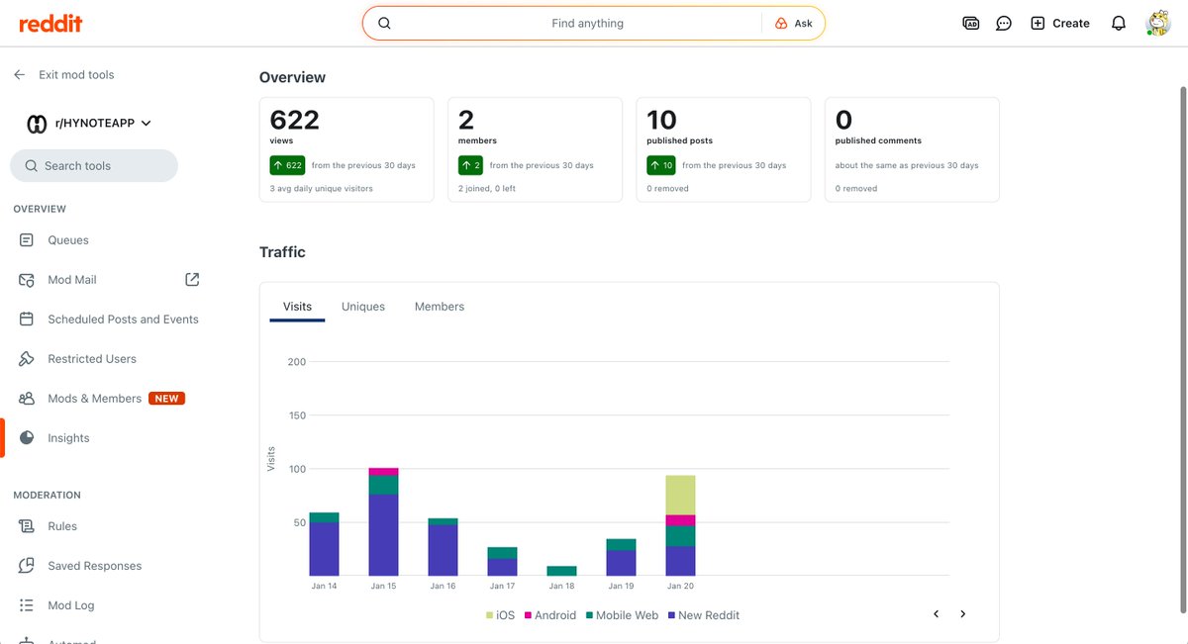
Task: Toggle iOS series in chart legend
Action: 499,615
